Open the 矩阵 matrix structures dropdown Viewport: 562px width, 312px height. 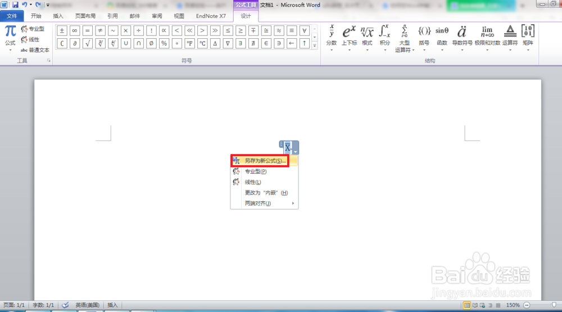click(528, 39)
